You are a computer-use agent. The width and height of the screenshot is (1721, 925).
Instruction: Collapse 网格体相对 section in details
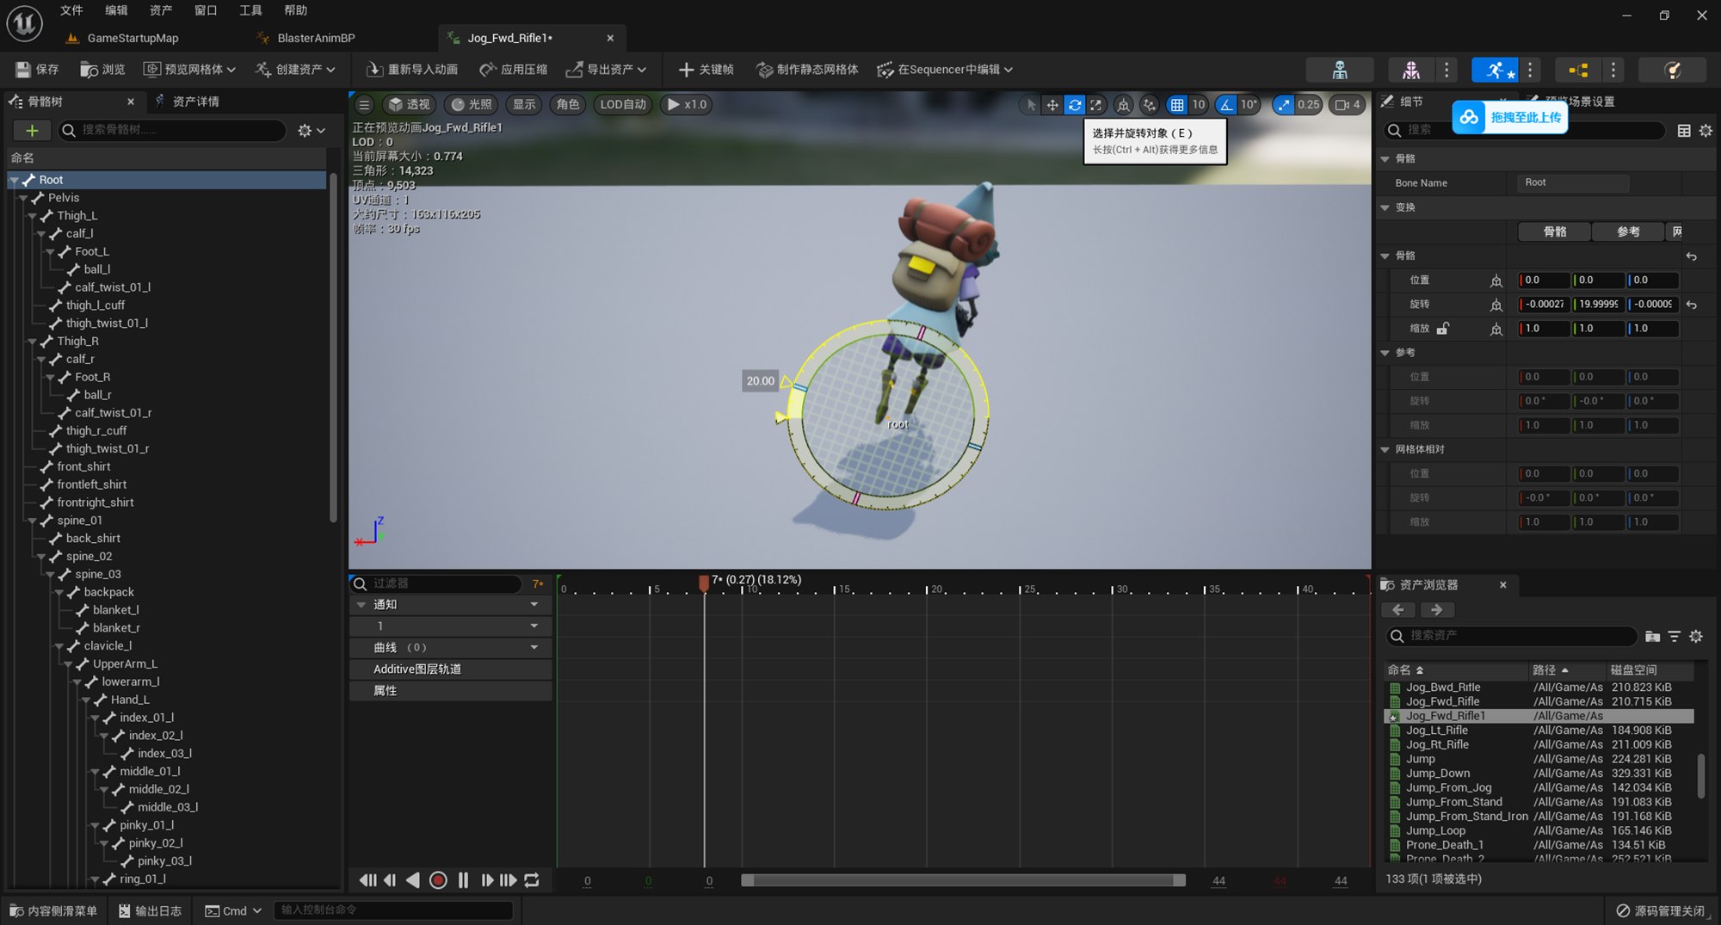tap(1385, 450)
